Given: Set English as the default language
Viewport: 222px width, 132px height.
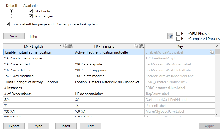Looking at the screenshot, I should pyautogui.click(x=12, y=11).
